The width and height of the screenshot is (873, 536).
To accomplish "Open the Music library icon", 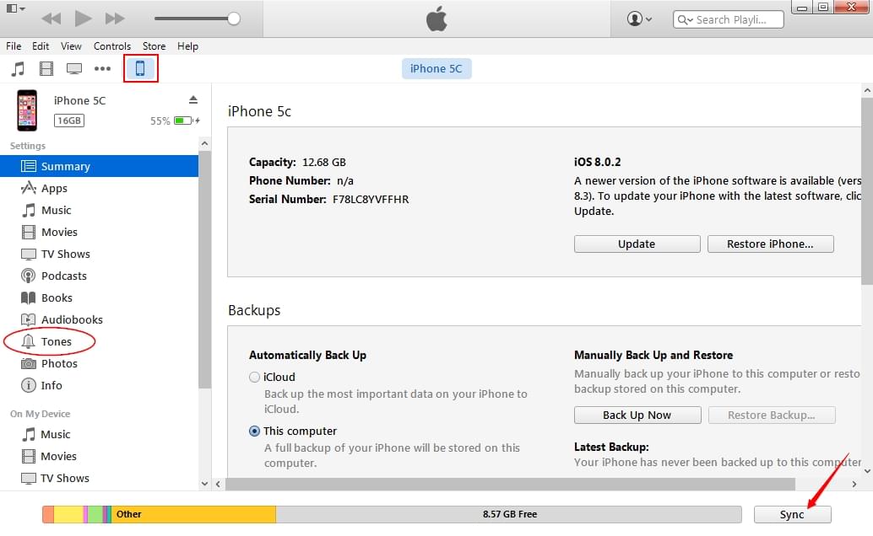I will (18, 69).
